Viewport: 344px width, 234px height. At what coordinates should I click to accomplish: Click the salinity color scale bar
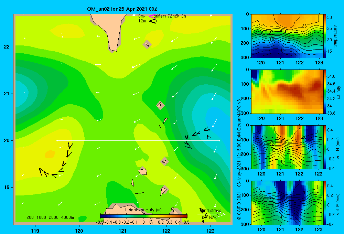324,92
